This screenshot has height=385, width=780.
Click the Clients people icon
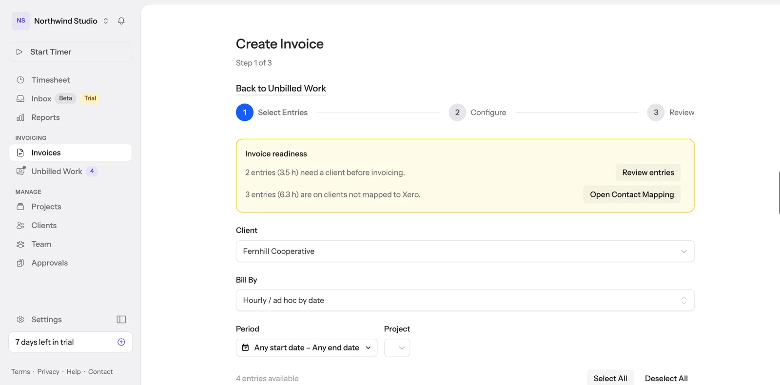click(20, 225)
